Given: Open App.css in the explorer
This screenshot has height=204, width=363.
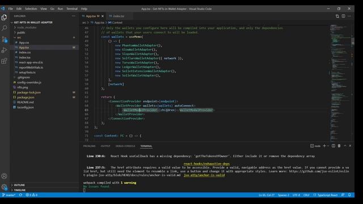Looking at the screenshot, I should pos(24,42).
